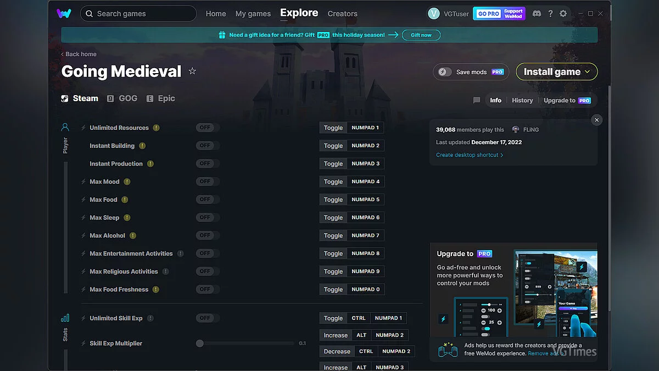Click the Search games input field
This screenshot has width=659, height=371.
138,13
